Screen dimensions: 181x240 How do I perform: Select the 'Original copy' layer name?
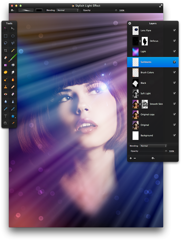click(148, 115)
